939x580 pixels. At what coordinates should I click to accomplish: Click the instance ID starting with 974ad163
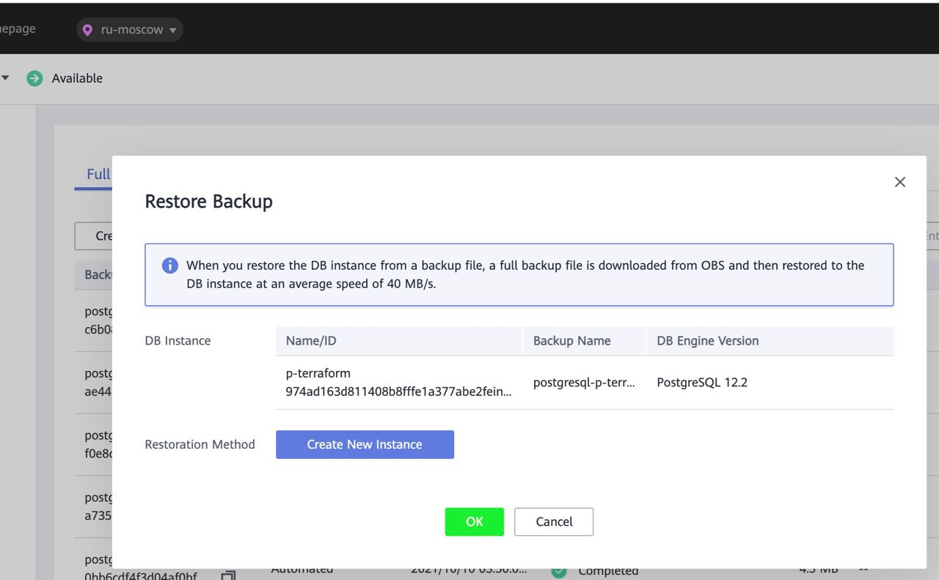399,392
